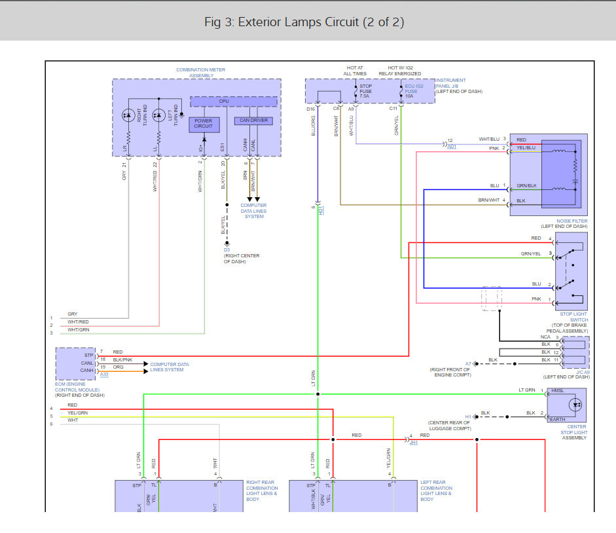The image size is (616, 533).
Task: Click 'COMPUTER DATA LINES SYSTEM' beside ECM
Action: (x=170, y=367)
